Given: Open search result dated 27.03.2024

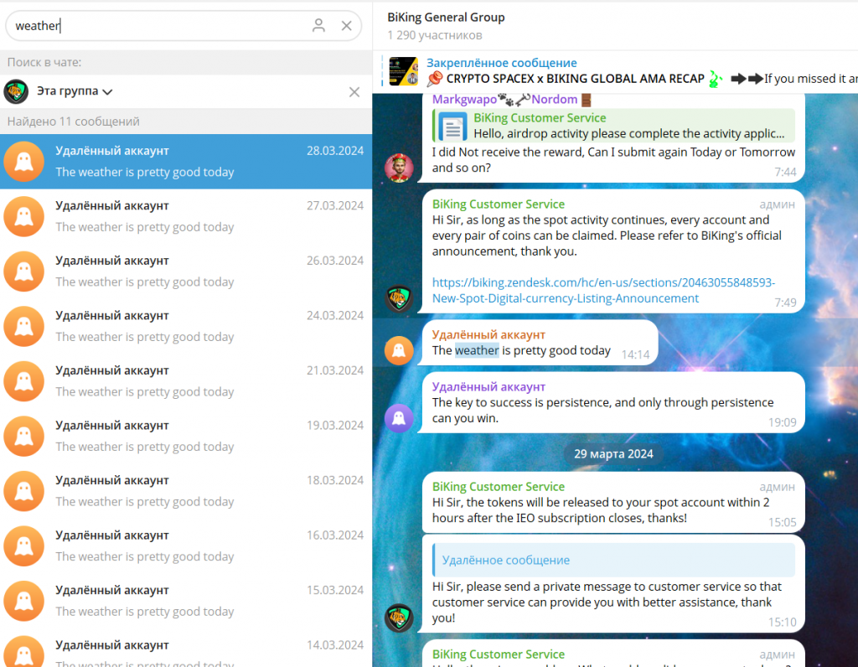Looking at the screenshot, I should [x=186, y=216].
